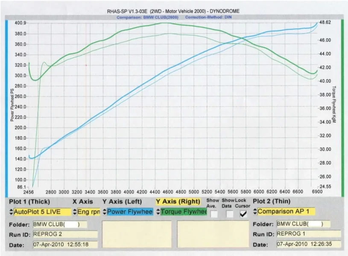Open the AutoPlot 5 LIVE plot selector
The width and height of the screenshot is (348, 256).
pyautogui.click(x=42, y=212)
